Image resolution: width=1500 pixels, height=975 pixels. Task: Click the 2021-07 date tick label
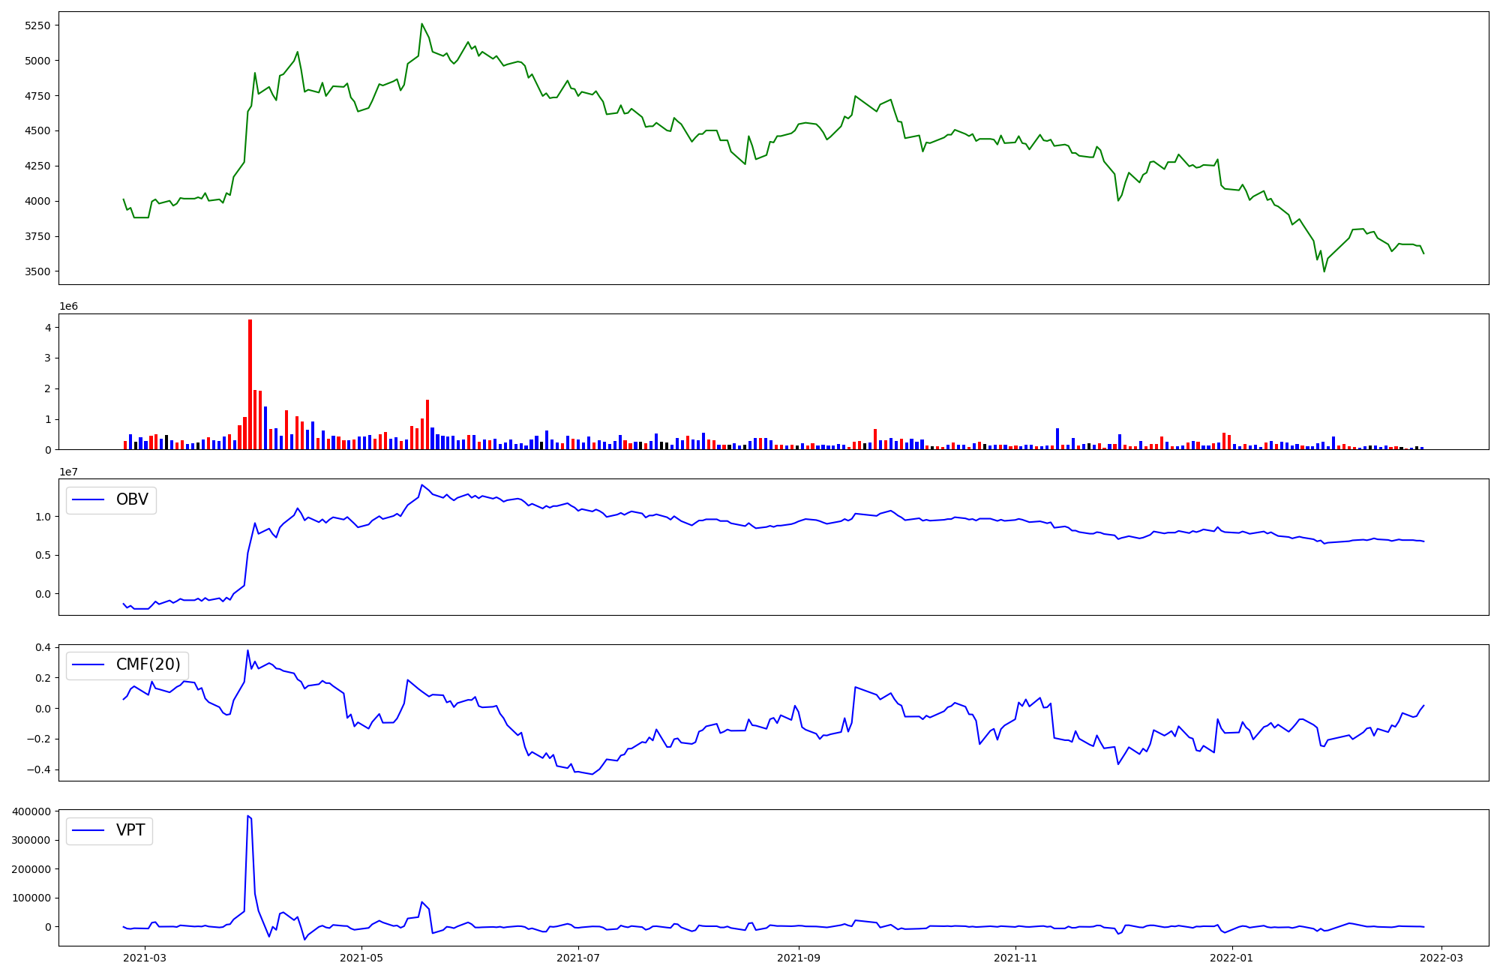(x=578, y=957)
